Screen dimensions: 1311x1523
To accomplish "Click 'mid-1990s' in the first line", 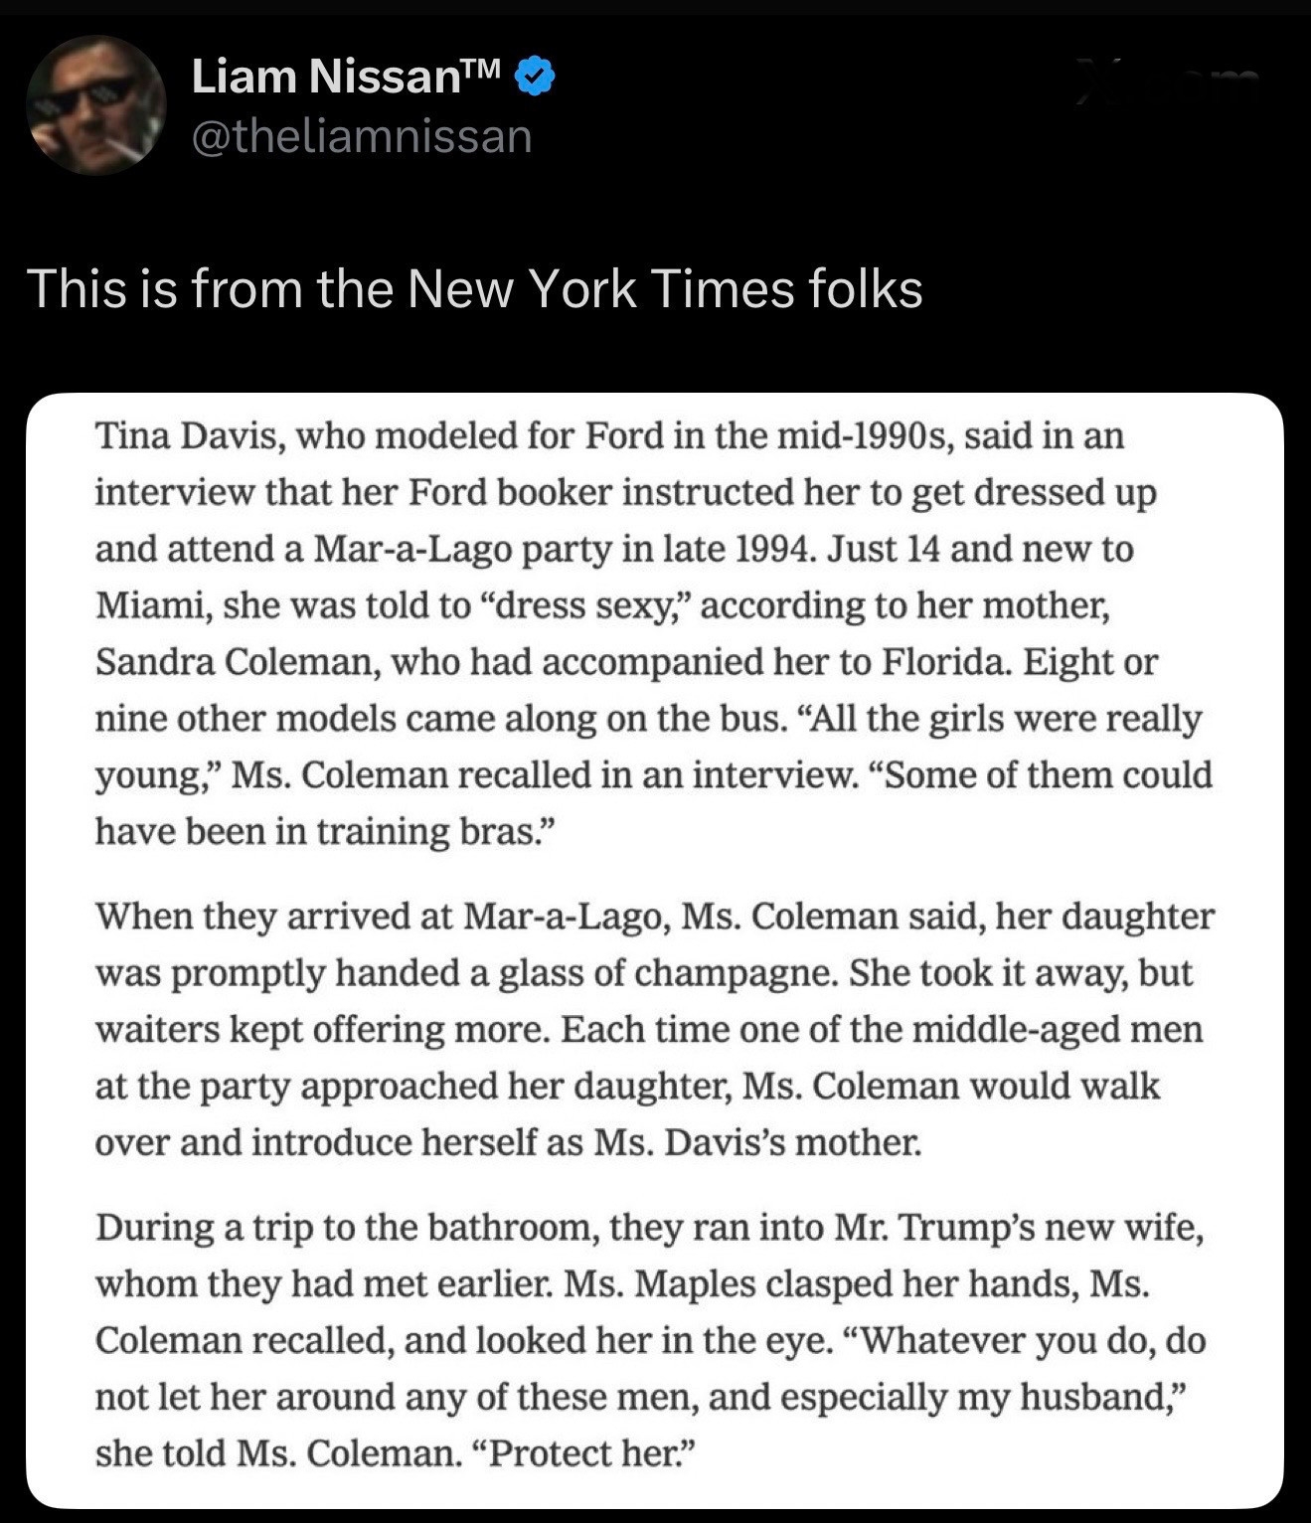I will pyautogui.click(x=851, y=435).
